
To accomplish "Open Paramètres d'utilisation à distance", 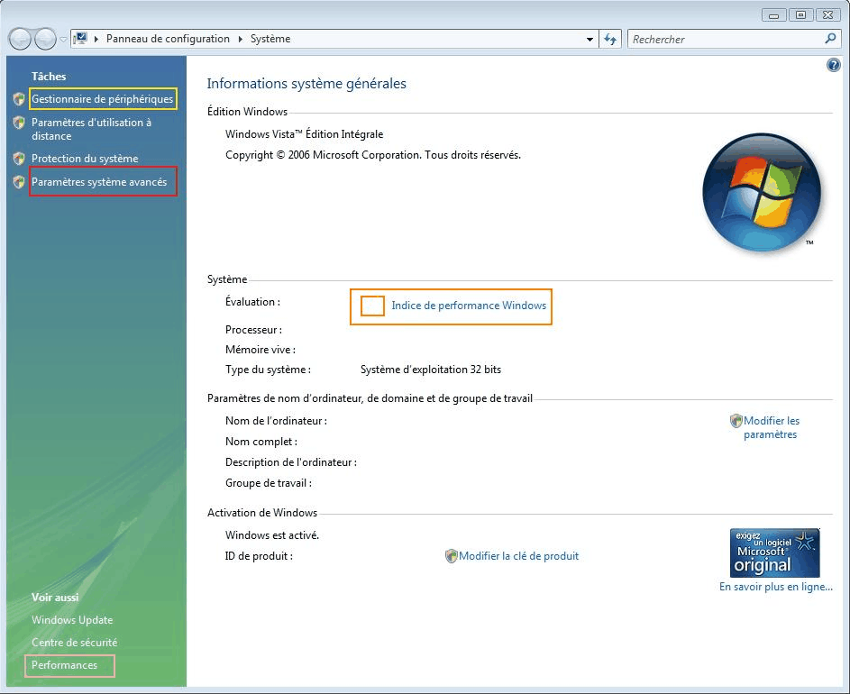I will [x=91, y=129].
